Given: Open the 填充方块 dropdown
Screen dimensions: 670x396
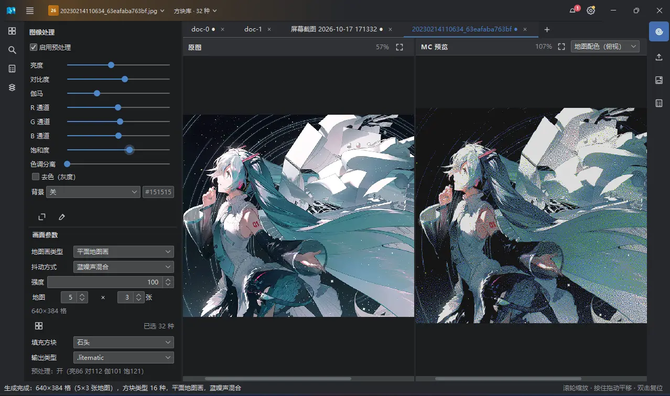Looking at the screenshot, I should click(x=123, y=342).
